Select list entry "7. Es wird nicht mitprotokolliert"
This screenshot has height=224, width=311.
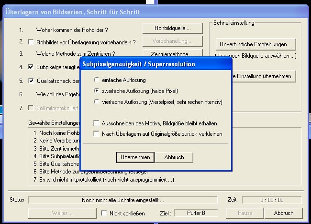[103, 180]
